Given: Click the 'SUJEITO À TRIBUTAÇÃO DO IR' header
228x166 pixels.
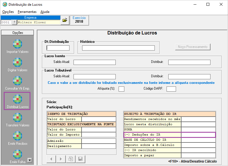Looking at the screenshot, I should 169,114.
